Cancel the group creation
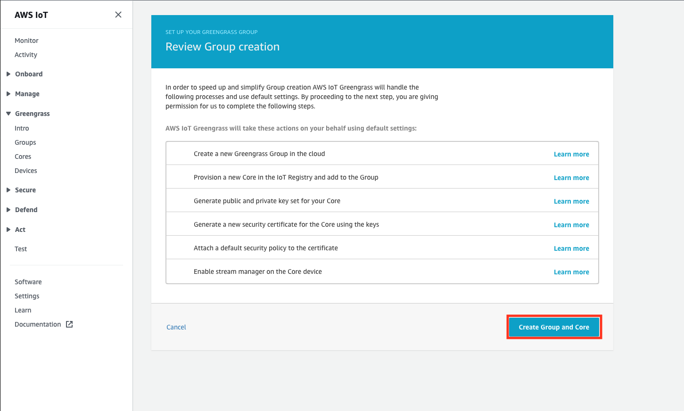This screenshot has height=411, width=684. (x=176, y=327)
